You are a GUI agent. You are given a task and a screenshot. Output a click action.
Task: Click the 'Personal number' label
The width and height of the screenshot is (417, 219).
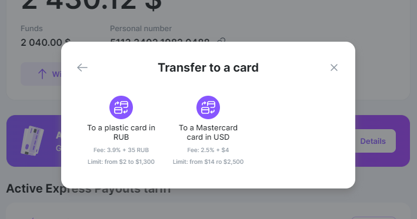pos(141,28)
